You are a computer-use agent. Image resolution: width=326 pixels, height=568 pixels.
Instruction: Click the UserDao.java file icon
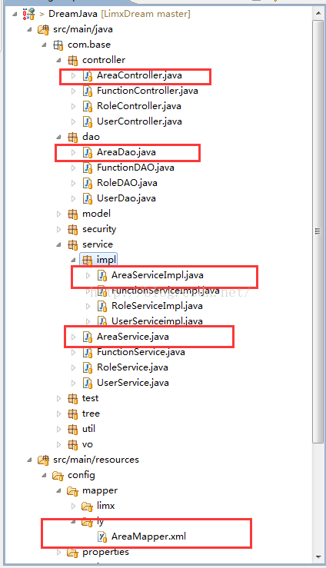pyautogui.click(x=88, y=198)
